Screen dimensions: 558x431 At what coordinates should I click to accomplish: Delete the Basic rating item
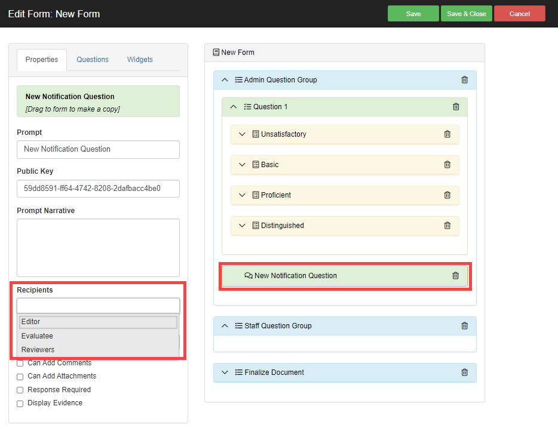[447, 165]
